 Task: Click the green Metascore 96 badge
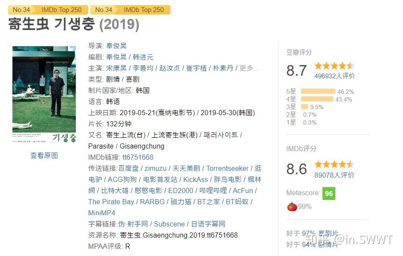329,193
